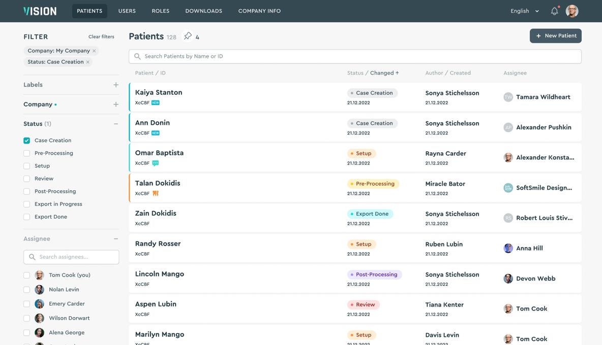Click the orange group icon beside Talan Dokidis
Viewport: 602px width, 345px height.
point(155,193)
